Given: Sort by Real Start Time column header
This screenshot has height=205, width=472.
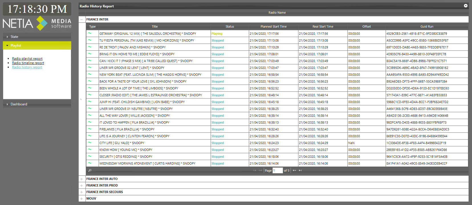Looking at the screenshot, I should 323,26.
